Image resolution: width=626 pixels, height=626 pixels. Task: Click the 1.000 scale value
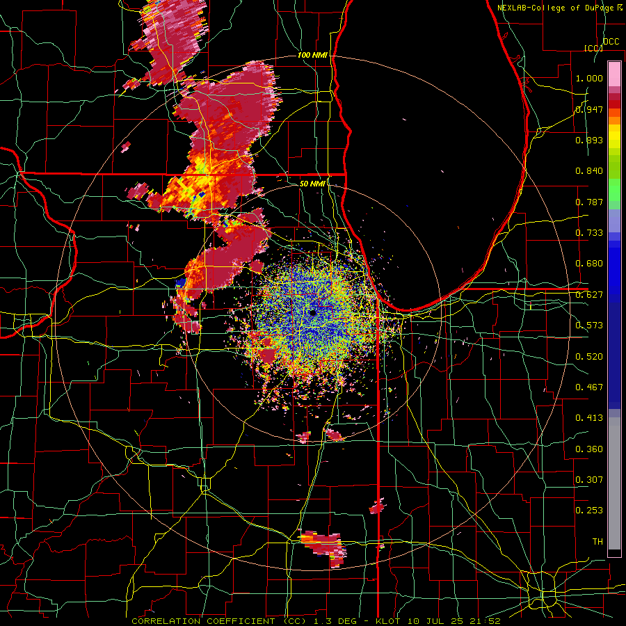(589, 78)
